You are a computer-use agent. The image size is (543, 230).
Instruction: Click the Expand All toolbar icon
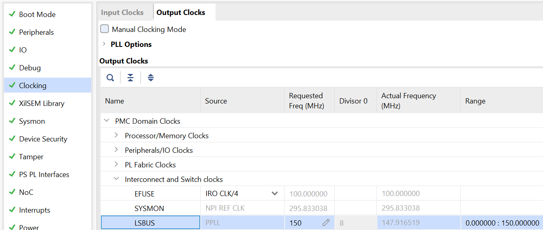[x=151, y=78]
